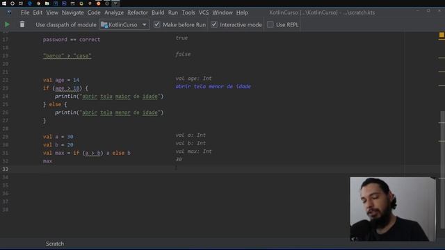
Task: Click the Windows Start button
Action: pyautogui.click(x=4, y=3)
